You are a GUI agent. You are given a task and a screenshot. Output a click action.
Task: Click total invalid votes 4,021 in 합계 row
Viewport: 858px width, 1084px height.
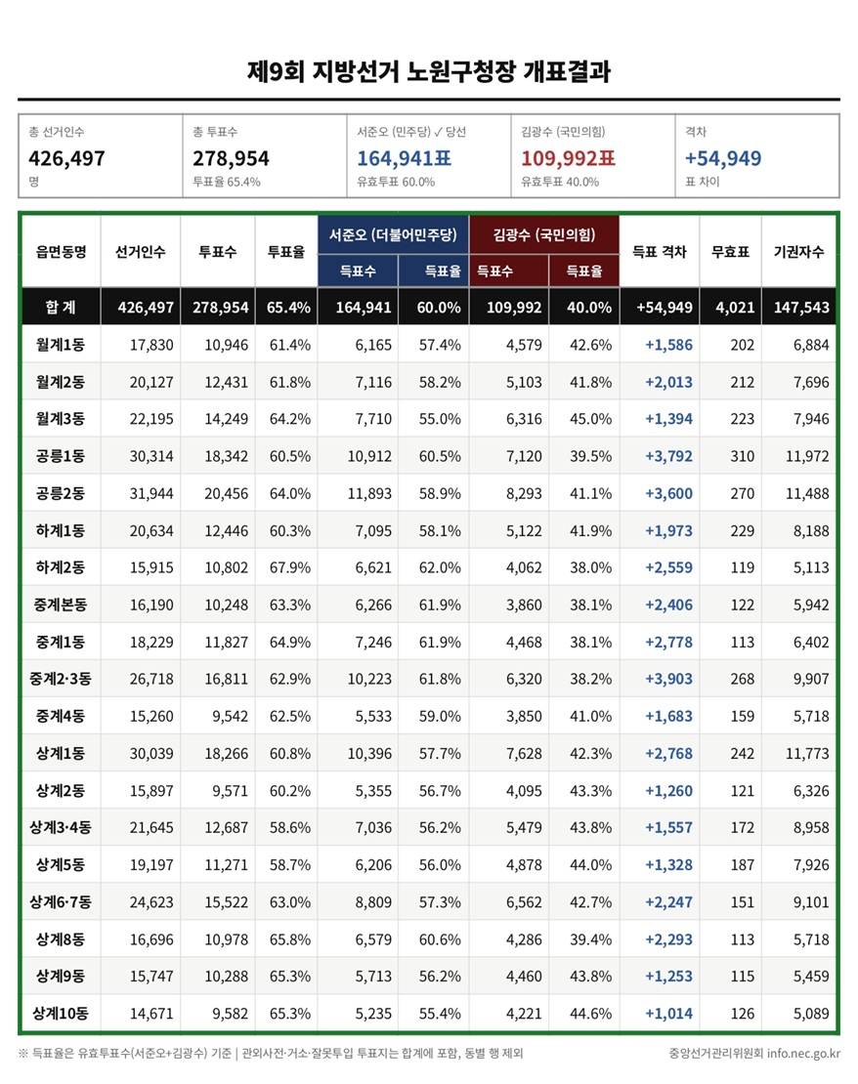point(735,307)
